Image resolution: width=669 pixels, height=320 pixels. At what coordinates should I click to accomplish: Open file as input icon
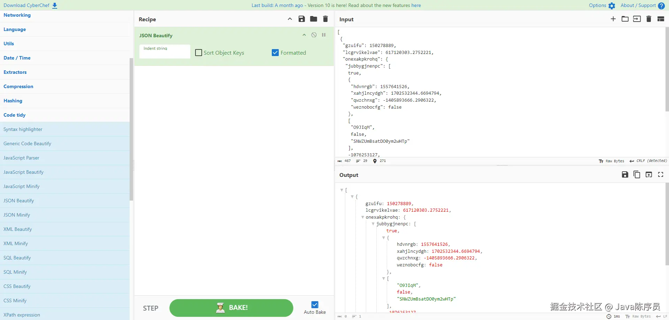pyautogui.click(x=637, y=19)
